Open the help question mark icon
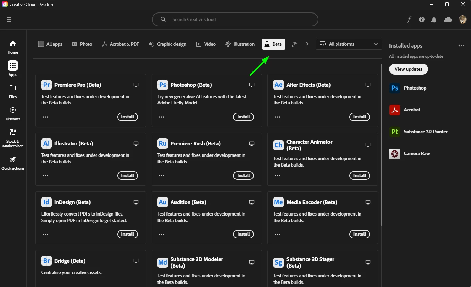471x287 pixels. pyautogui.click(x=422, y=19)
